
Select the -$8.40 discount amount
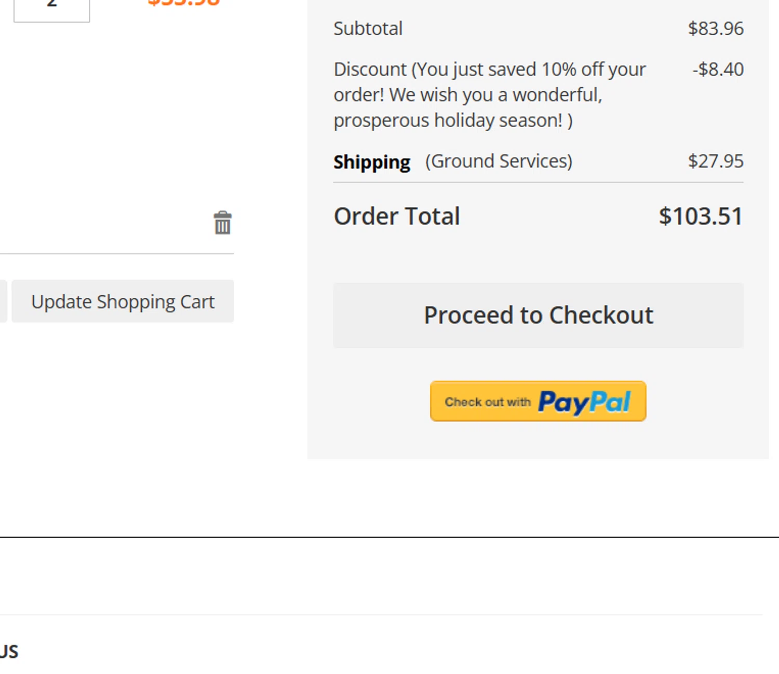point(718,70)
